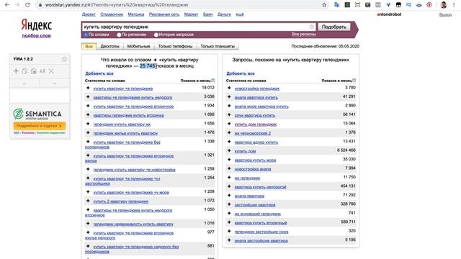
Task: Open the user profile avatar in Chrome
Action: [x=444, y=5]
